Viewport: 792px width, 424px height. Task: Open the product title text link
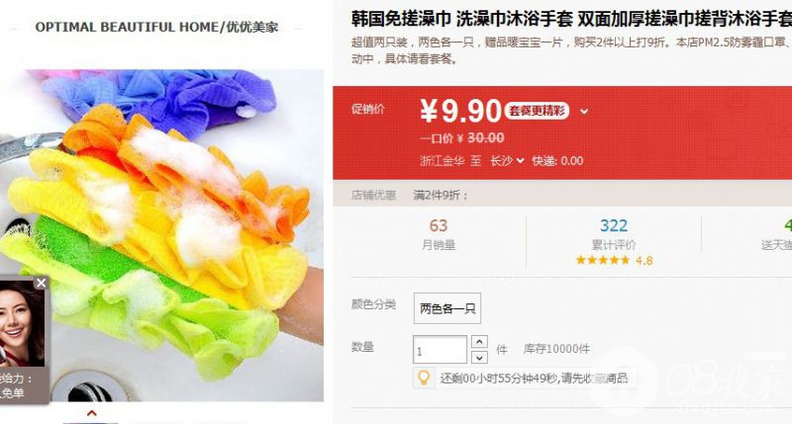point(571,19)
